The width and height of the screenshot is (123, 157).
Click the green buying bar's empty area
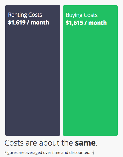90,80
